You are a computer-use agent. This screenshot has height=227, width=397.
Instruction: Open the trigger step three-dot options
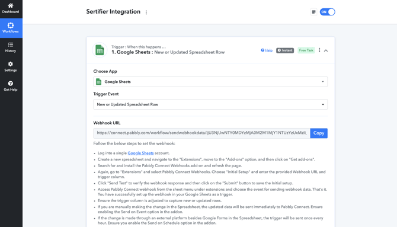click(319, 50)
